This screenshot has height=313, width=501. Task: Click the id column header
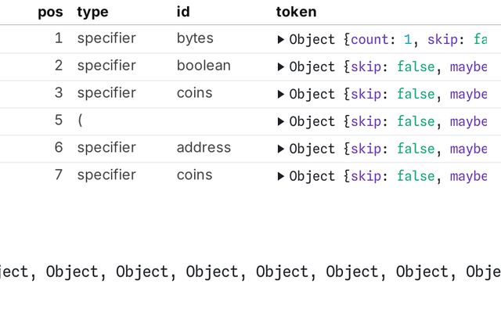point(183,12)
